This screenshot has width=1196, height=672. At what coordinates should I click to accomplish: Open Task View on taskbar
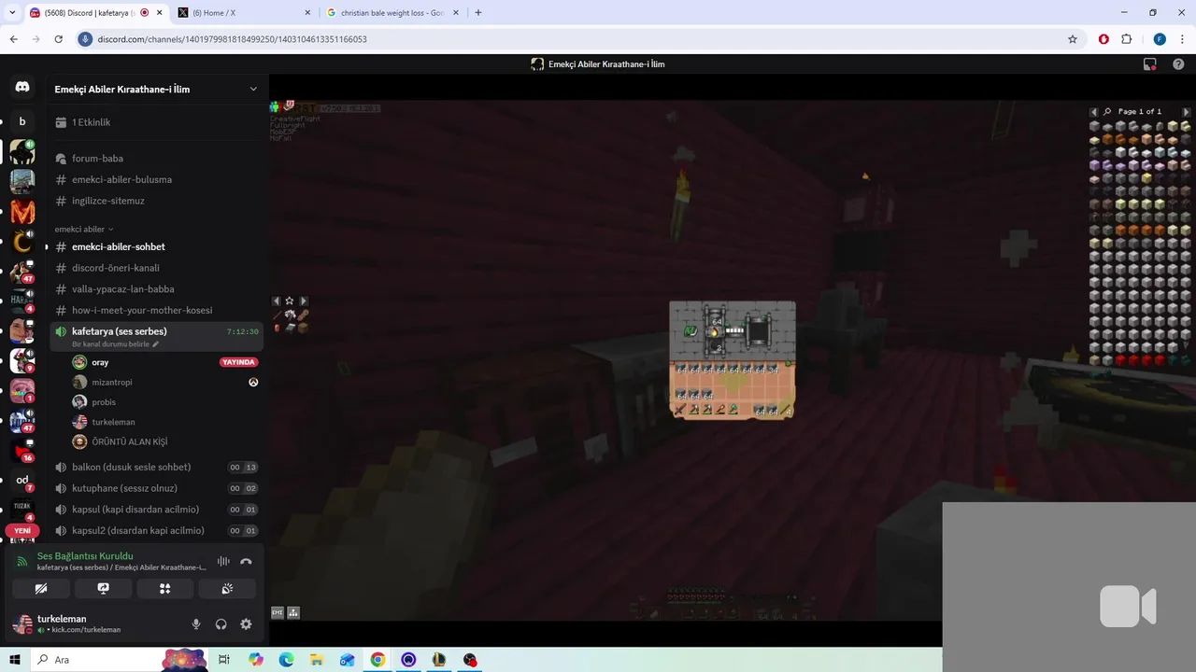tap(224, 660)
